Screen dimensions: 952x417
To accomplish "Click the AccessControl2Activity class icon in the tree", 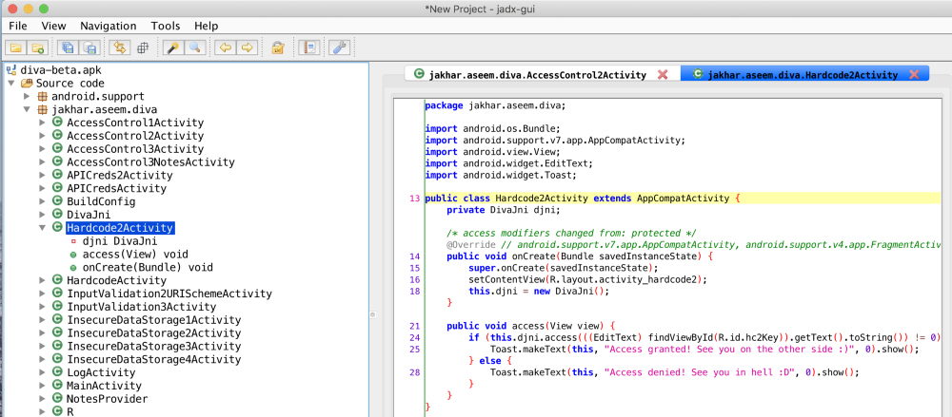I will pyautogui.click(x=58, y=136).
